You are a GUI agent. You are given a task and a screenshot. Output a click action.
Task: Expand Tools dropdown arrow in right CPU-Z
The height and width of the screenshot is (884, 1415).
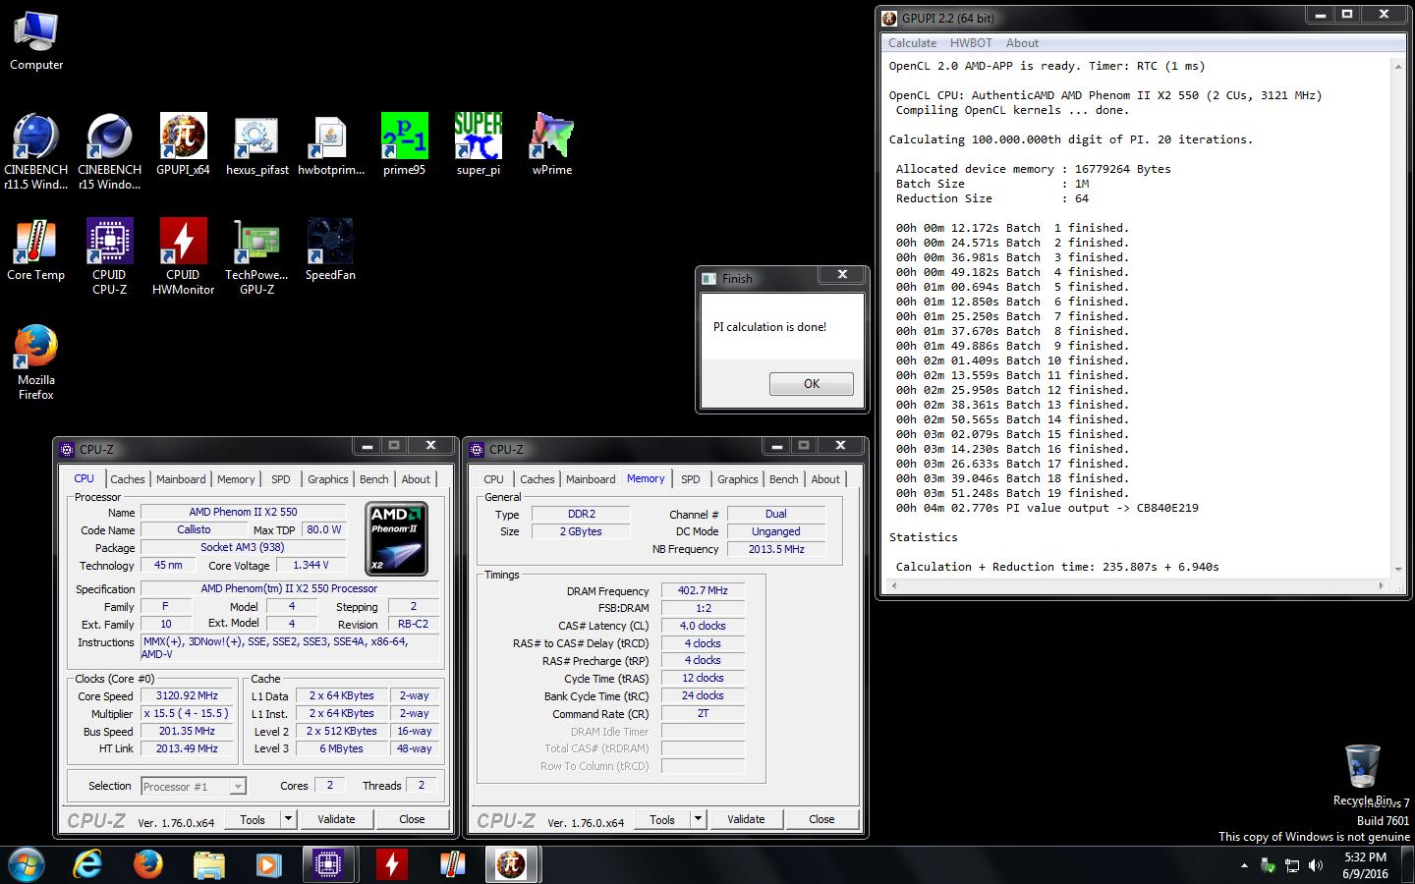698,819
